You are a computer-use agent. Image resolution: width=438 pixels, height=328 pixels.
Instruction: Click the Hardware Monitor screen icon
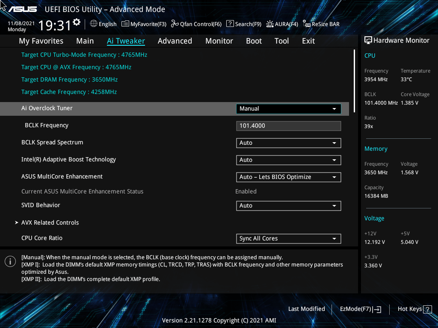click(x=368, y=41)
